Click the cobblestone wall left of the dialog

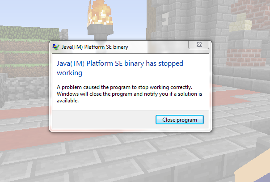pyautogui.click(x=26, y=89)
